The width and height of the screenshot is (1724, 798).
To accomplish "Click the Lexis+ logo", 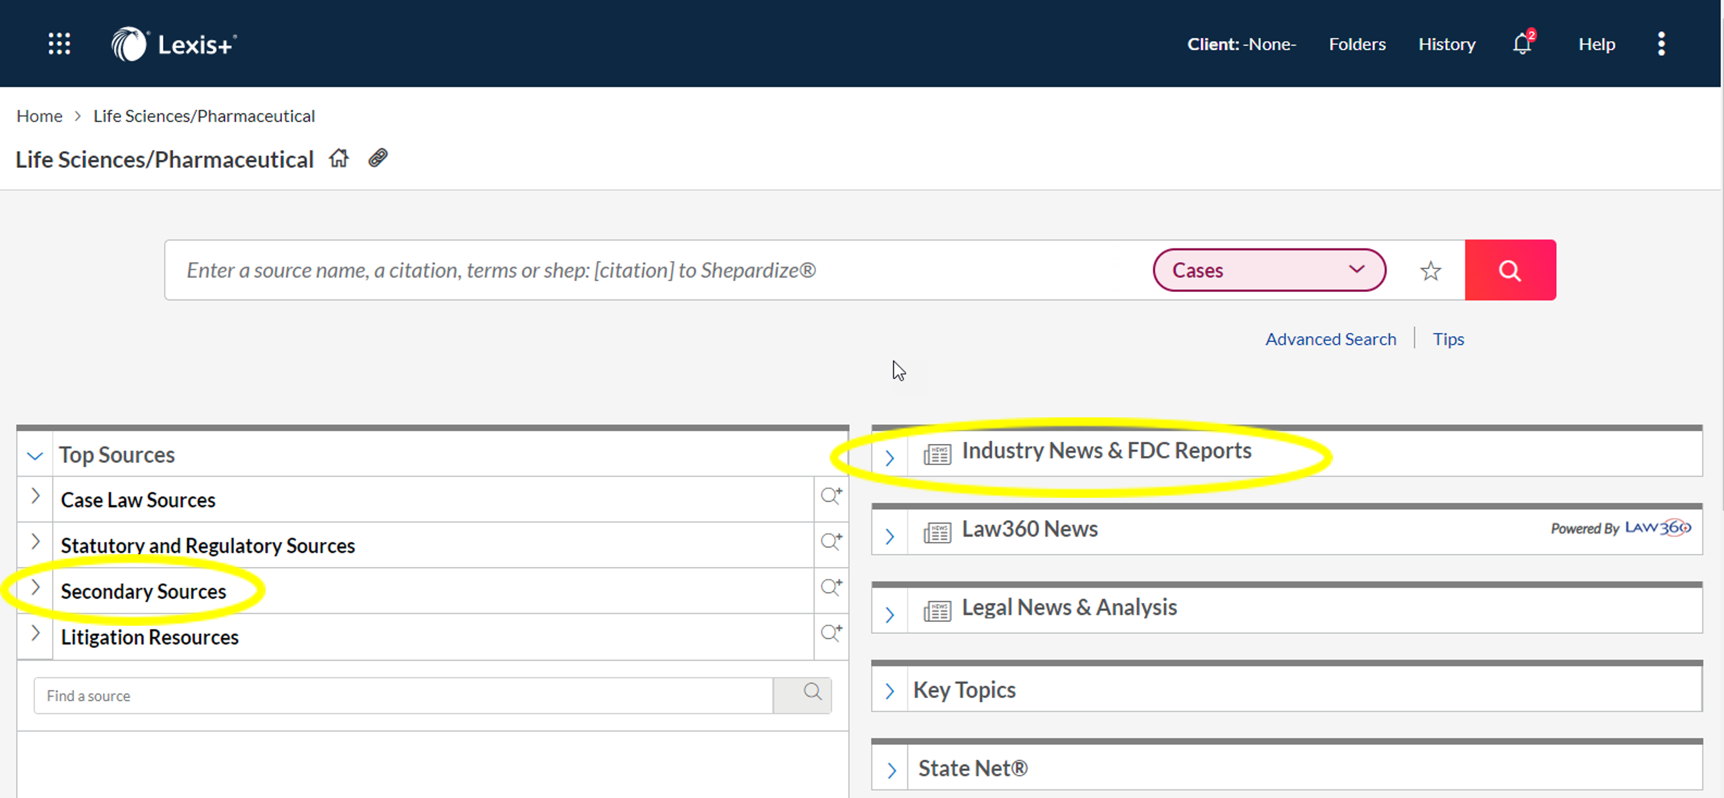I will pyautogui.click(x=174, y=44).
